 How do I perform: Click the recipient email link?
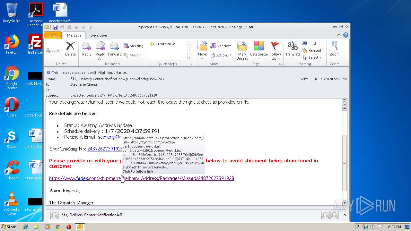click(110, 137)
